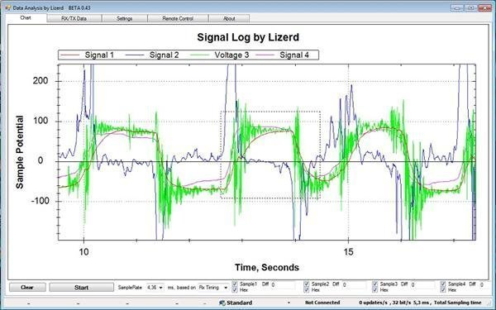
Task: Toggle the Hex checkbox under Sample2
Action: [307, 290]
